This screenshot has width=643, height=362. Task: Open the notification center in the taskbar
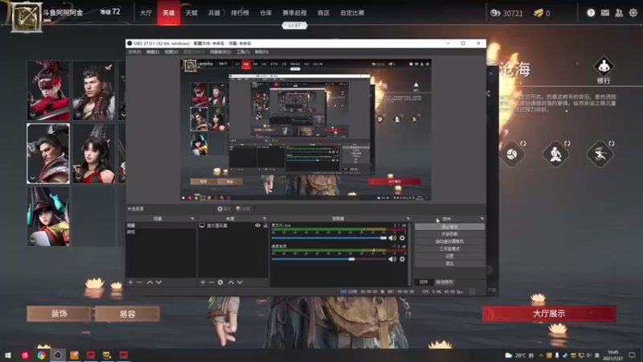pyautogui.click(x=632, y=356)
